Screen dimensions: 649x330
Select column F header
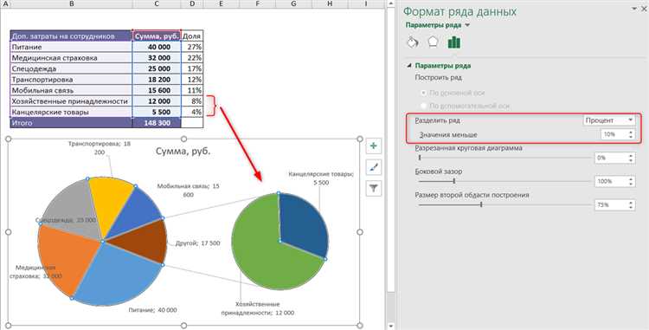pyautogui.click(x=258, y=3)
